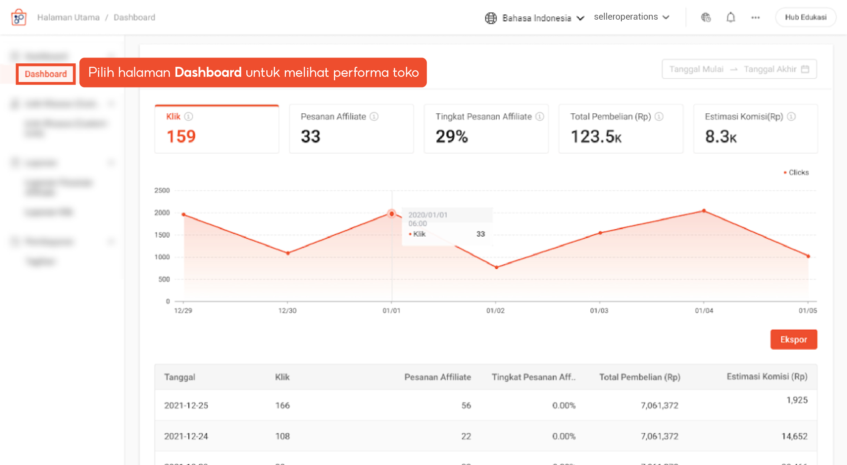Click info icon beside Total Pembelian (Rp)
This screenshot has height=465, width=847.
659,116
